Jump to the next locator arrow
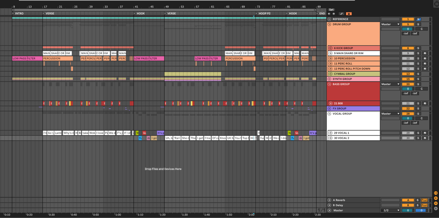The height and width of the screenshot is (218, 439). [x=334, y=14]
